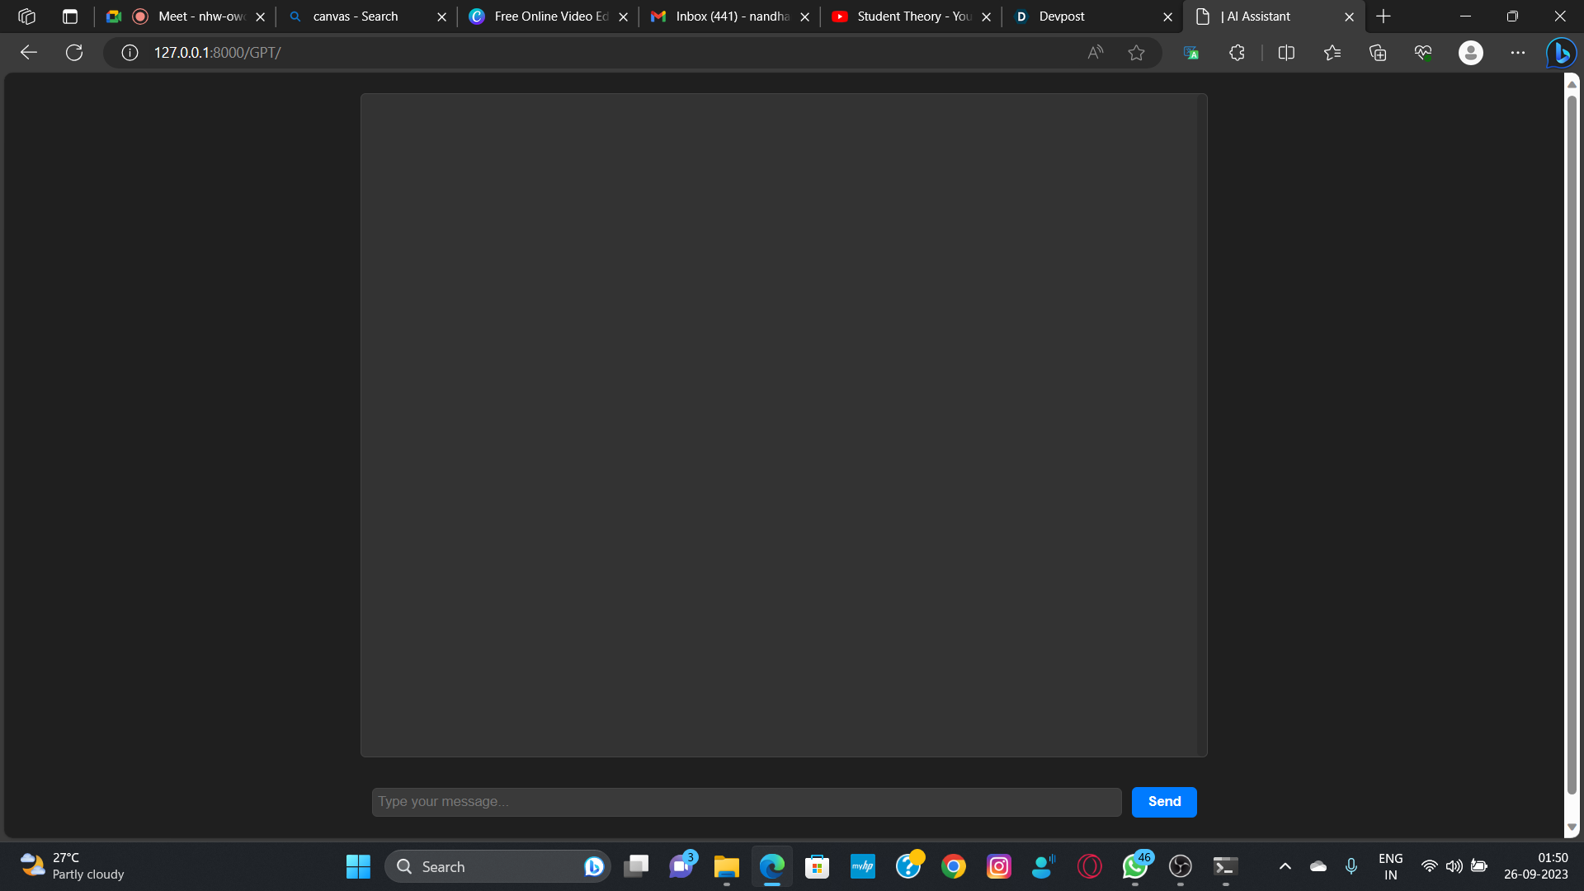Add page to favorites star icon

[x=1136, y=53]
